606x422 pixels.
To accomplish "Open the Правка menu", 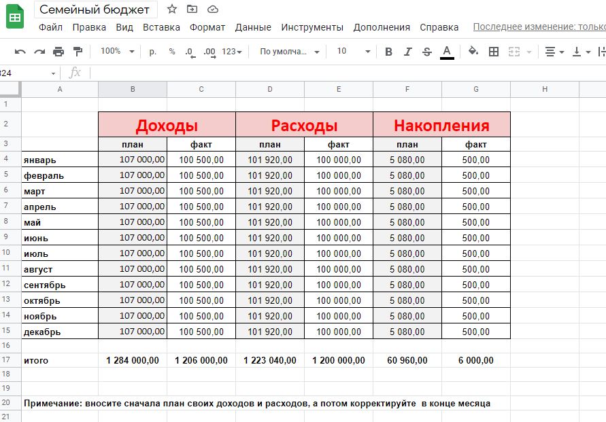I will point(89,27).
